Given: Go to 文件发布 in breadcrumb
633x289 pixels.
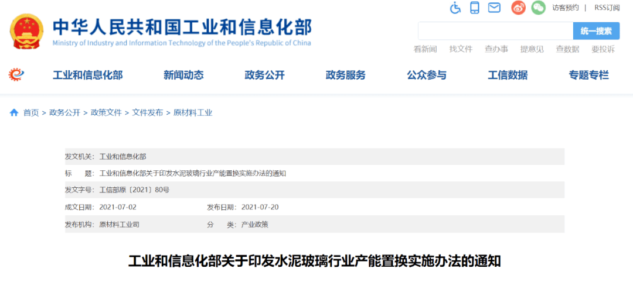Looking at the screenshot, I should pyautogui.click(x=147, y=113).
